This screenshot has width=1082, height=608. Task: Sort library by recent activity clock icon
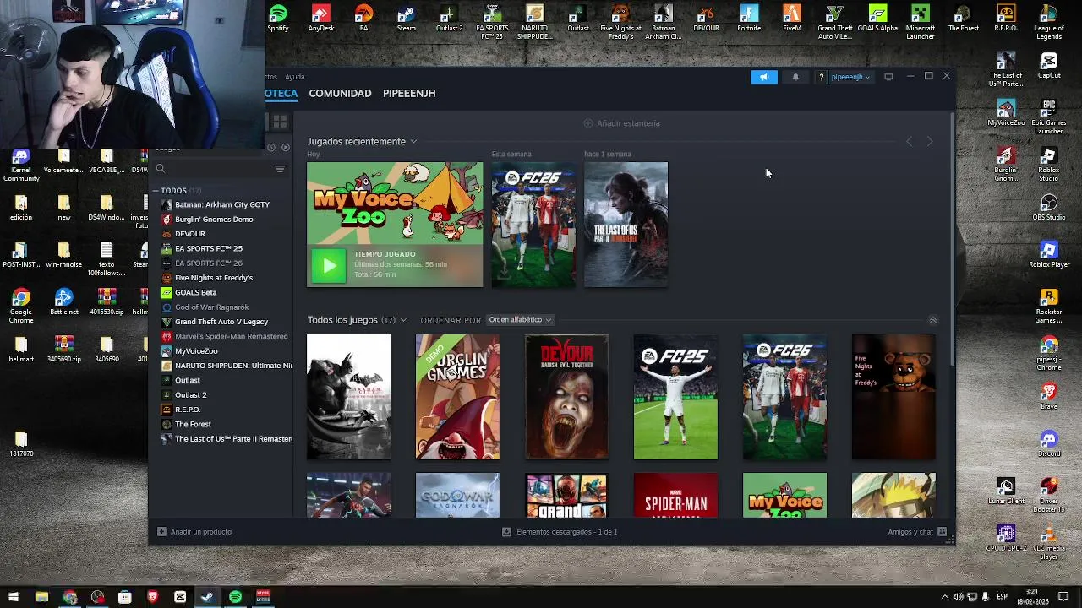(271, 147)
